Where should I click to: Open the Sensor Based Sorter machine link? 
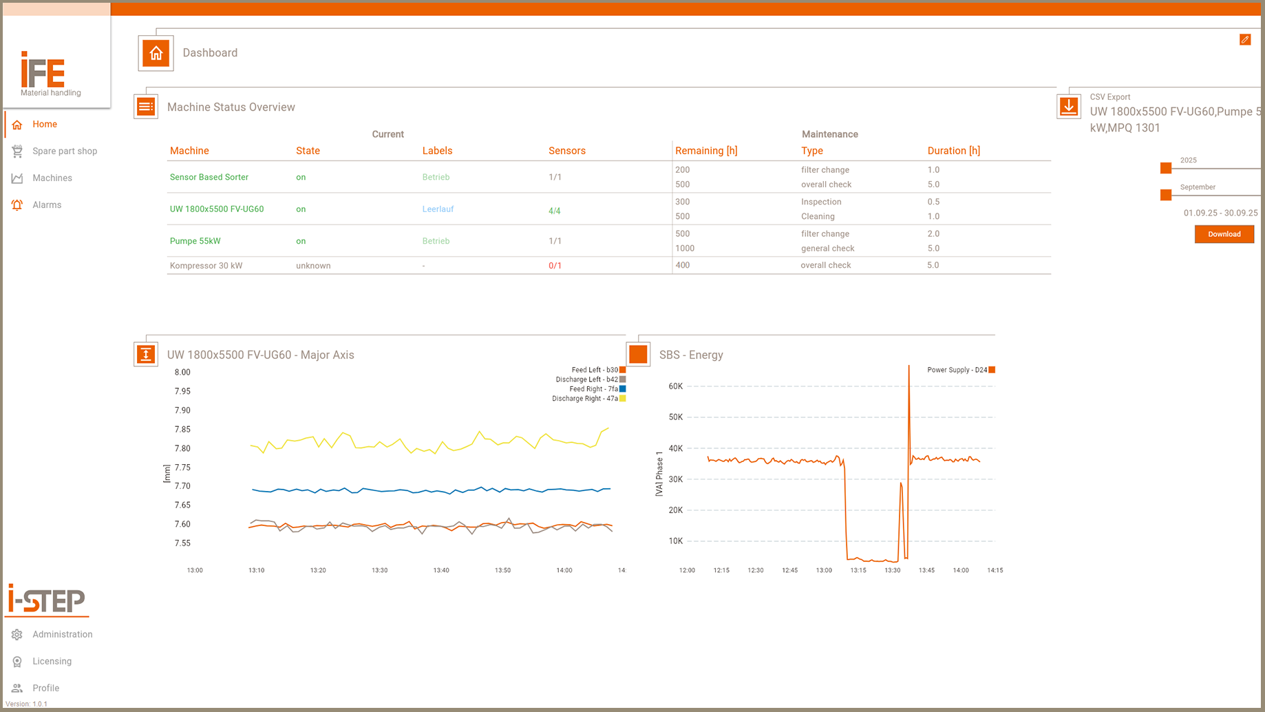pos(209,177)
